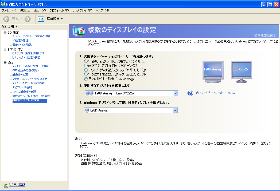Select the L90D Analog monitor image

[x=213, y=72]
